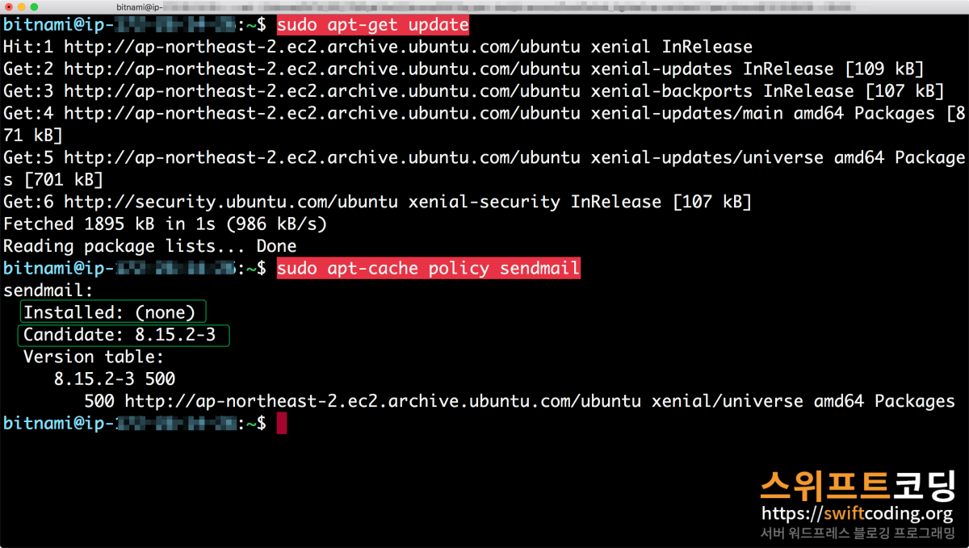Click the highlighted 'sudo apt-cache policy sendmail' command
Screen dimensions: 969x548
[x=428, y=268]
